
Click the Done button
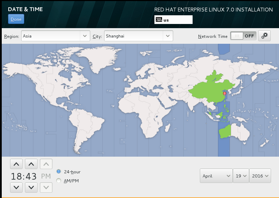16,19
